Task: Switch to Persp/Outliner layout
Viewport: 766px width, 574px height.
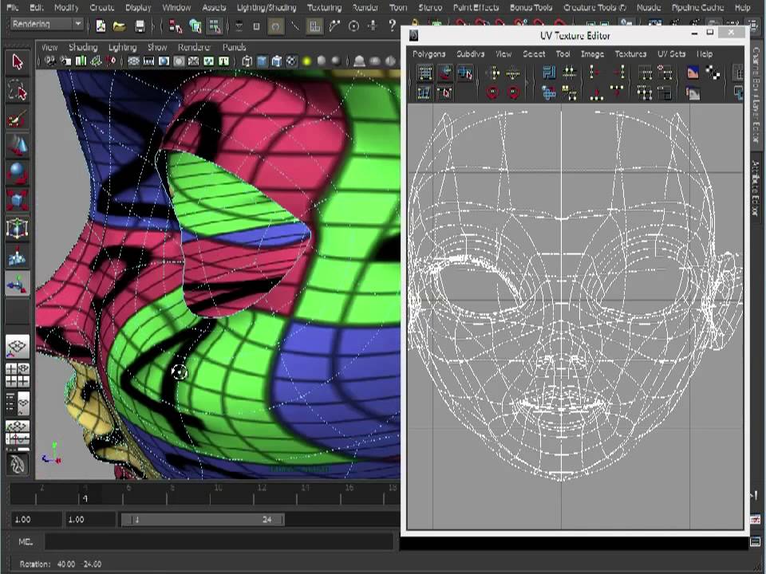Action: [17, 403]
